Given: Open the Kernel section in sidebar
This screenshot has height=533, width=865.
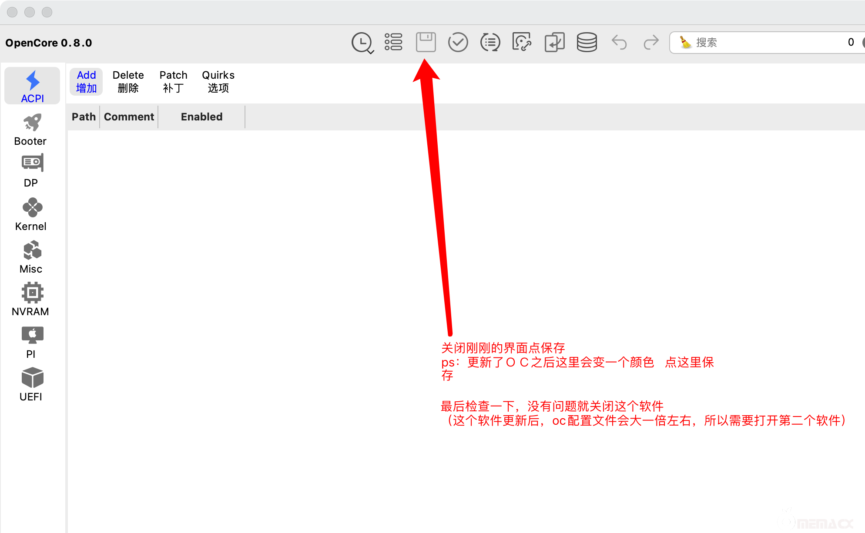Looking at the screenshot, I should 30,215.
